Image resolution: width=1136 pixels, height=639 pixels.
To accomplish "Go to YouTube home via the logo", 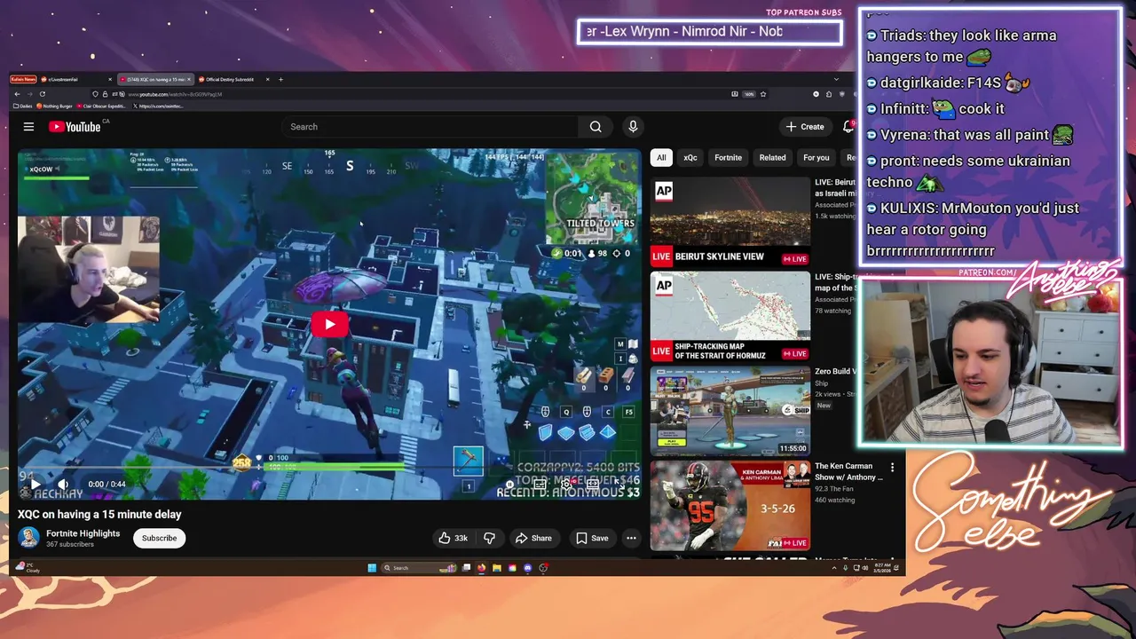I will point(75,127).
